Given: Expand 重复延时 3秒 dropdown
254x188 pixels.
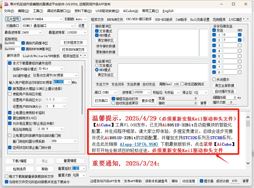Looking at the screenshot, I should [84, 168].
